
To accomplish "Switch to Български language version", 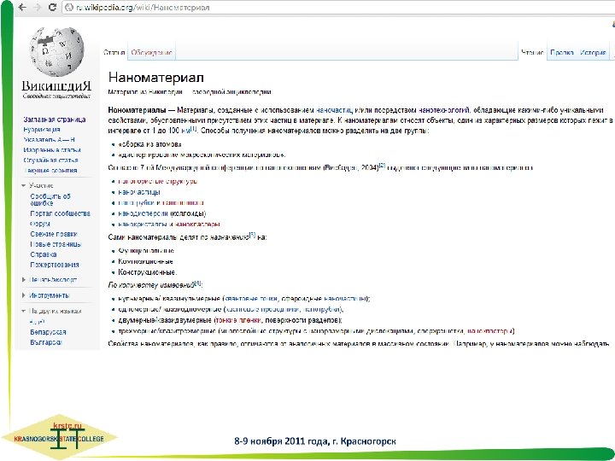I will click(46, 341).
